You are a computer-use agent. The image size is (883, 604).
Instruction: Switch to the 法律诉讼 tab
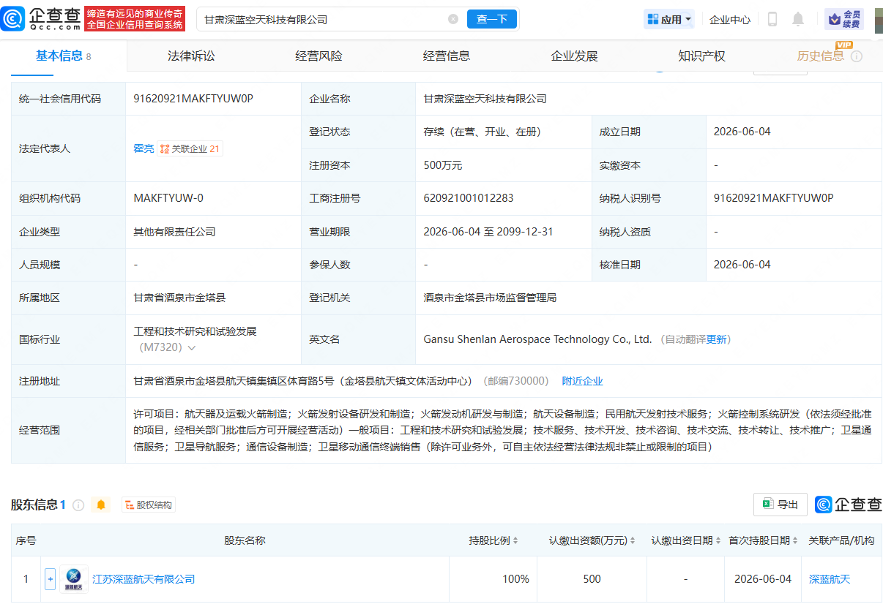[x=191, y=56]
